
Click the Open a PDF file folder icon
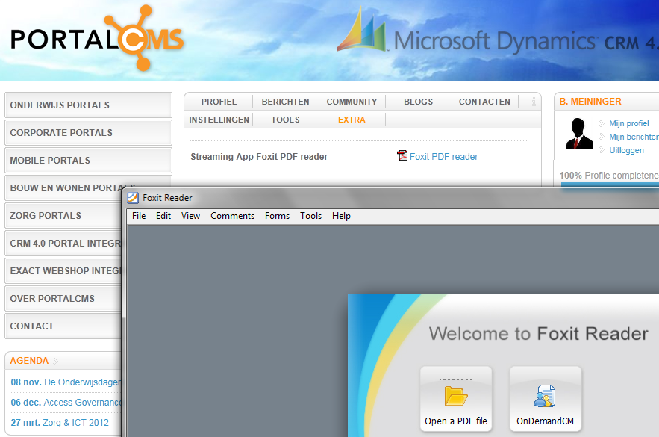[456, 396]
